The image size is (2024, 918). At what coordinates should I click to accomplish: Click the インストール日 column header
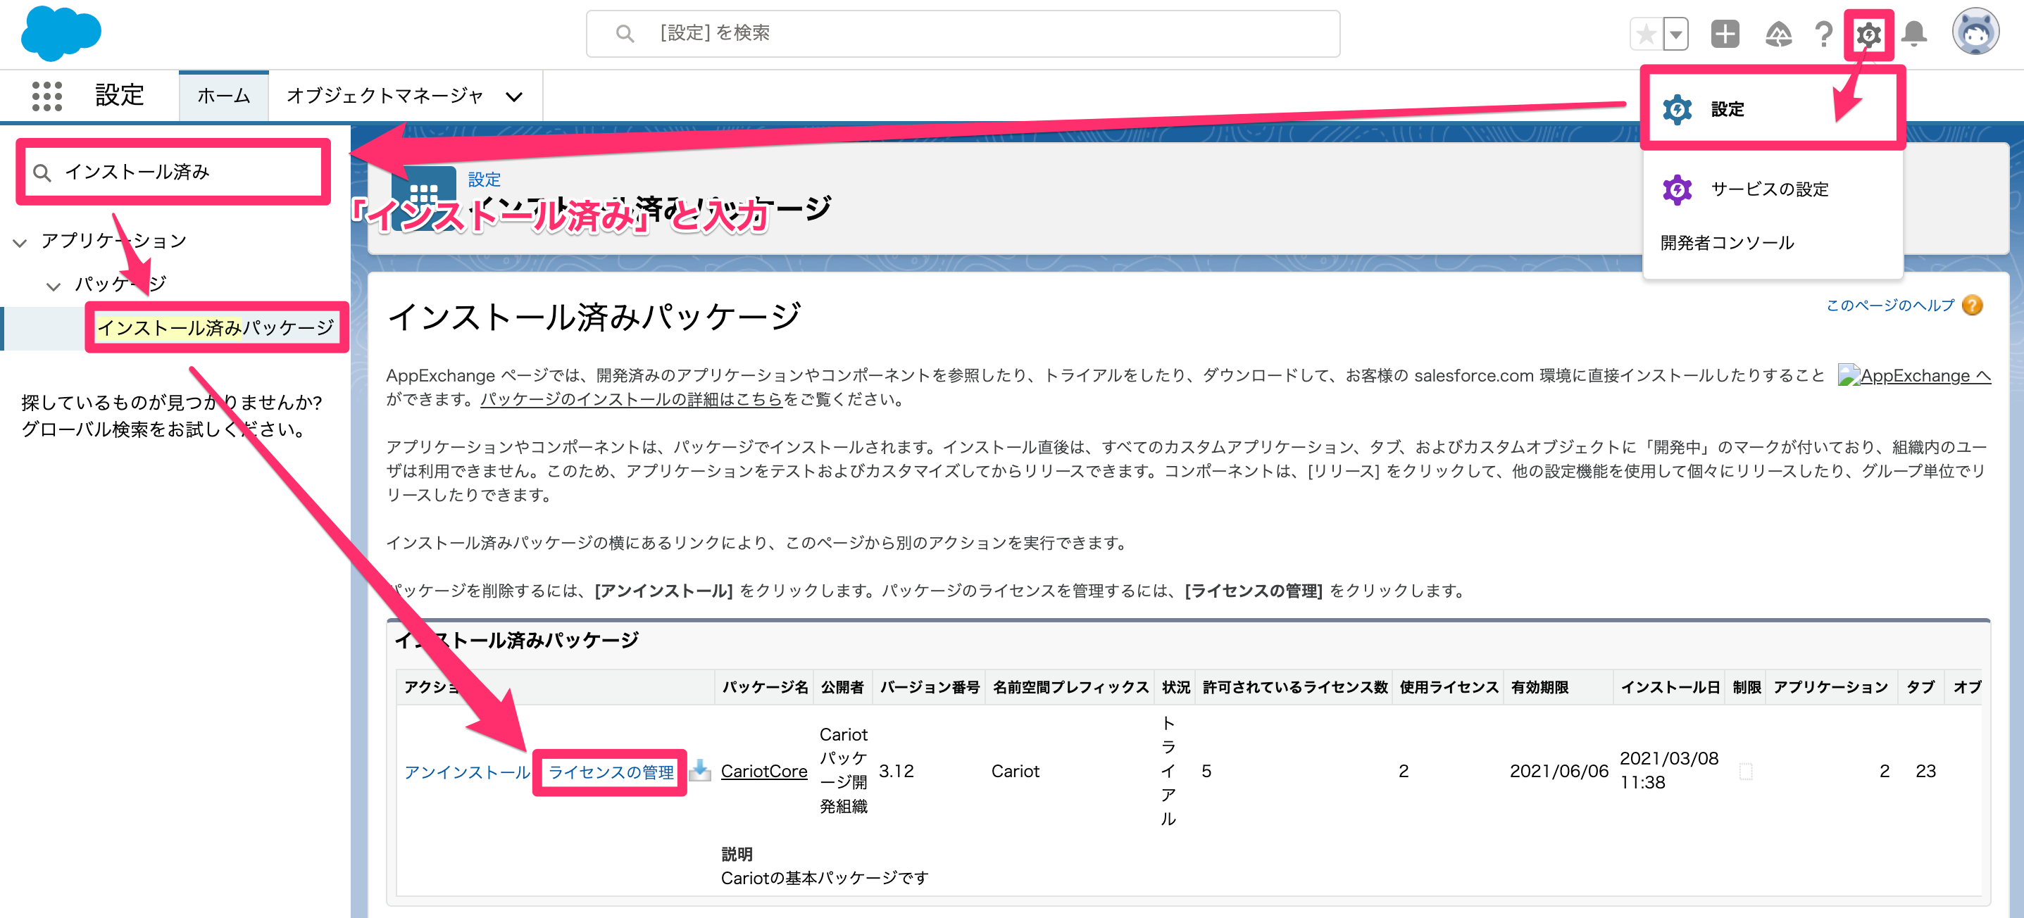click(1670, 687)
